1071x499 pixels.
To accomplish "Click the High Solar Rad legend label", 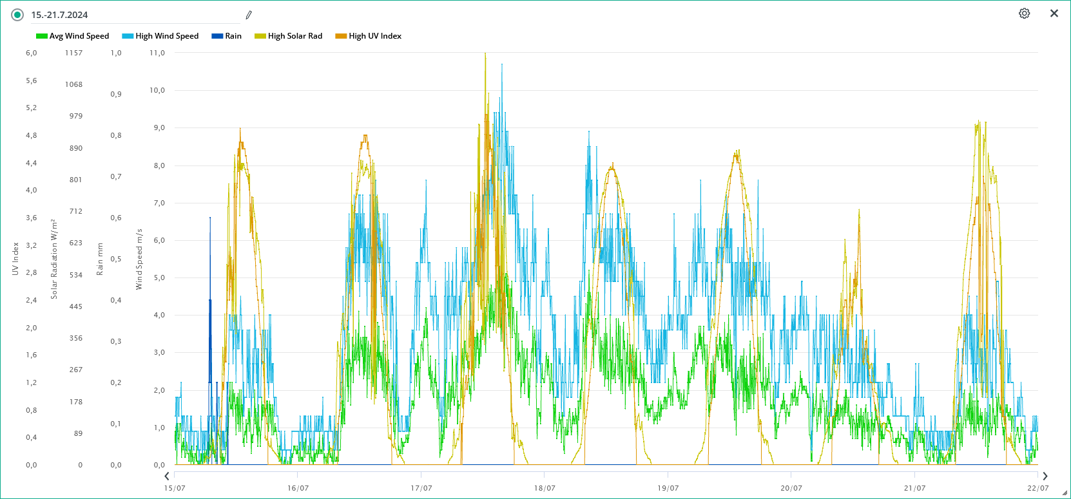I will click(x=294, y=36).
